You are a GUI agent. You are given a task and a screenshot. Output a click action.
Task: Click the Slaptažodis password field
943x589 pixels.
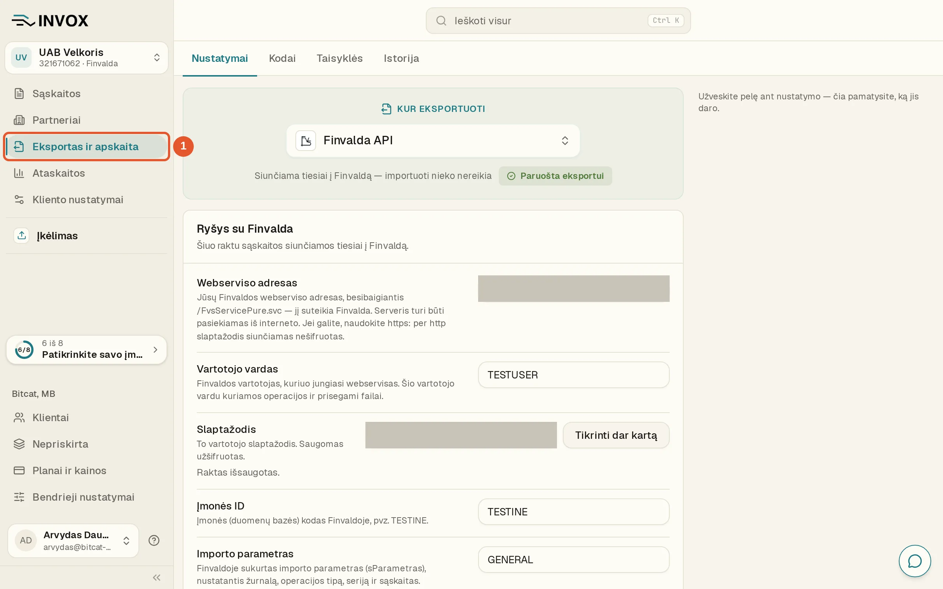click(461, 435)
